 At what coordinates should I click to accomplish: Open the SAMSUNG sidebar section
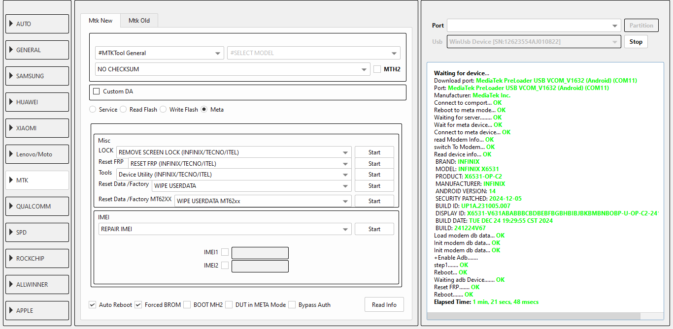(37, 76)
